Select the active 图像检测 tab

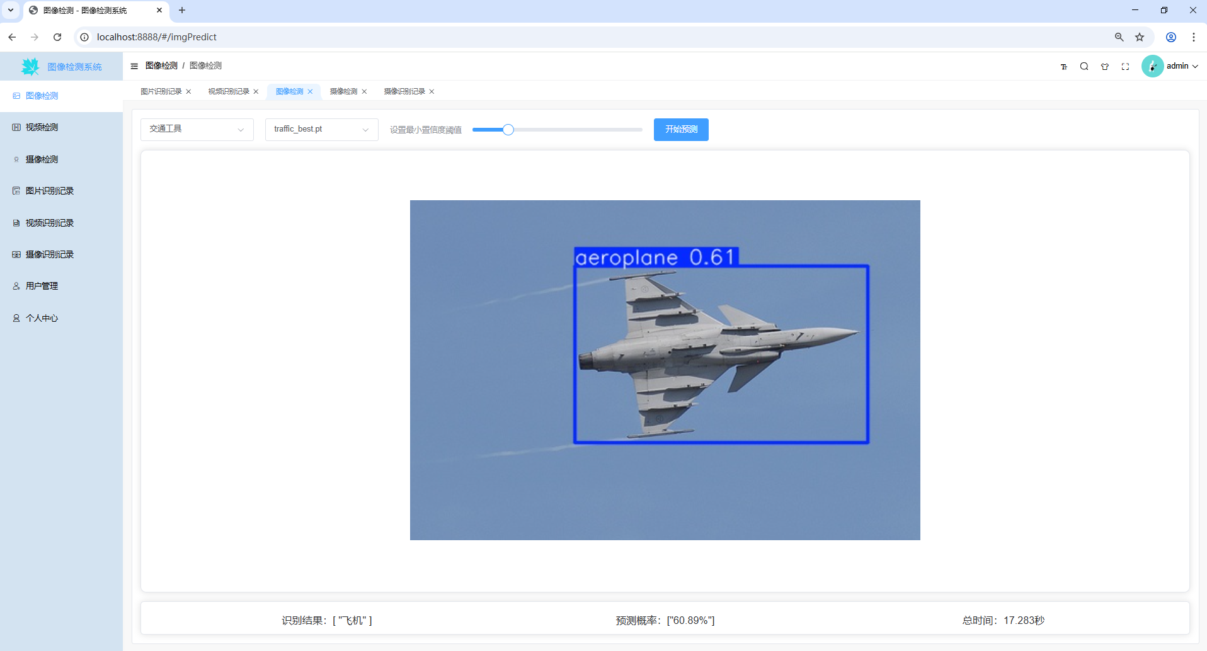point(290,92)
